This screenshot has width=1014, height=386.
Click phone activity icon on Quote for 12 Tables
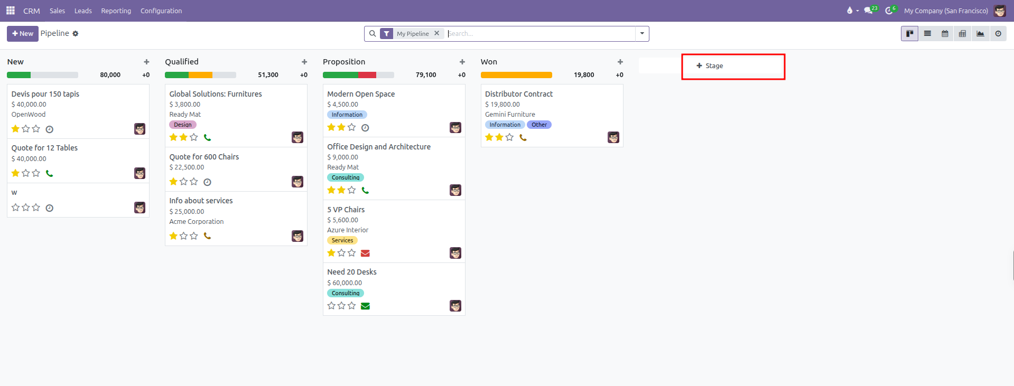pyautogui.click(x=49, y=173)
